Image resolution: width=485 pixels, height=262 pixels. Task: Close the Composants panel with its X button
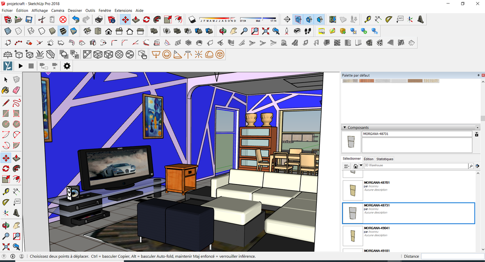point(477,127)
